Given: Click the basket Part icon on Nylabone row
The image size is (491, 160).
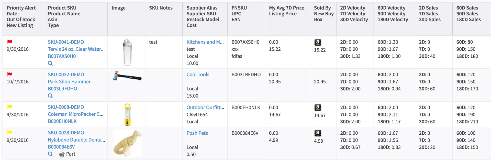Looking at the screenshot, I should [x=62, y=154].
